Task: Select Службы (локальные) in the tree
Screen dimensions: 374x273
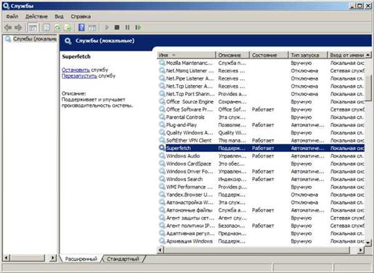Action: (x=34, y=39)
